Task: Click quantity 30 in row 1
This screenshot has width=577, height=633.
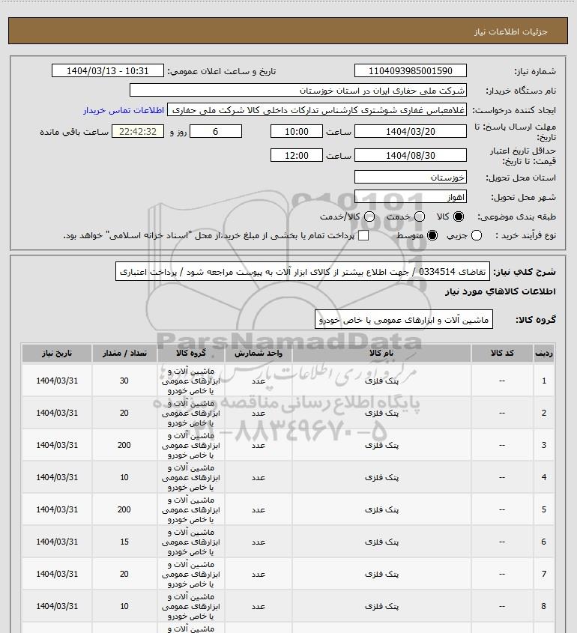Action: (x=124, y=381)
